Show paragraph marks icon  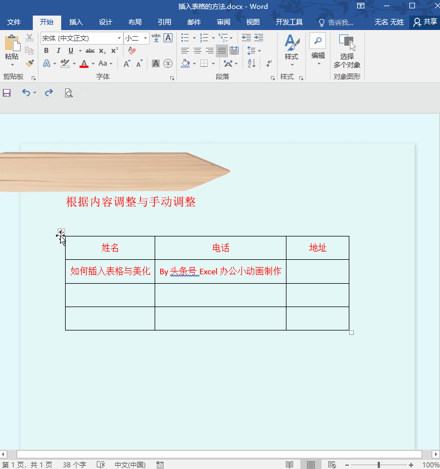tap(269, 63)
